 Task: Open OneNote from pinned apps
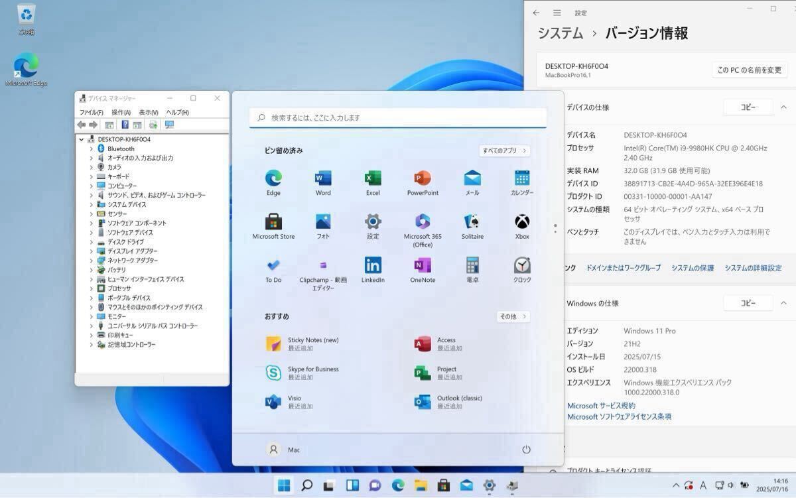423,271
